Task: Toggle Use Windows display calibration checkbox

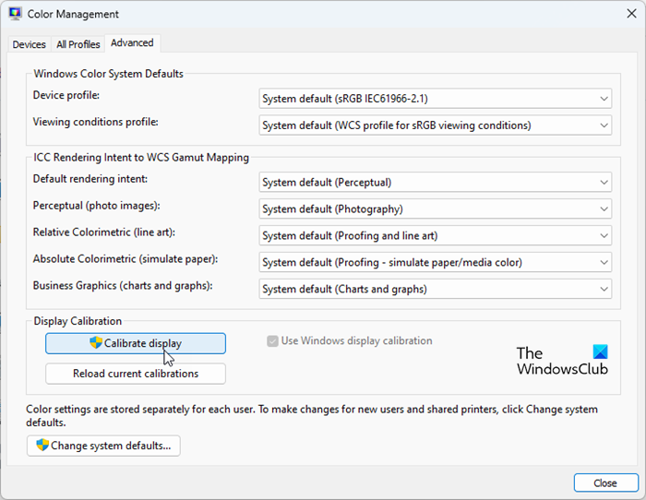Action: (272, 341)
